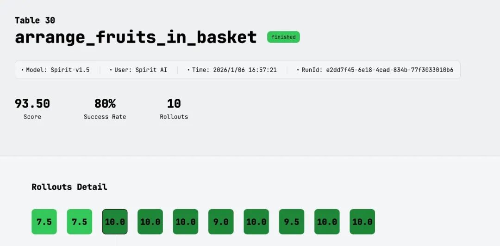This screenshot has height=246, width=500.
Task: Click the highlighted third rollout tile
Action: pos(115,222)
